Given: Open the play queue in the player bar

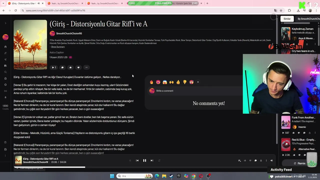Looking at the screenshot, I should click(239, 160).
